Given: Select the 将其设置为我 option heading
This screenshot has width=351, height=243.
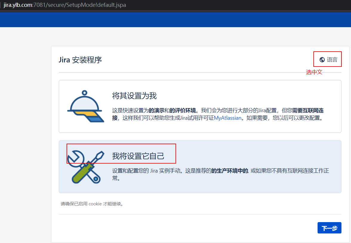Looking at the screenshot, I should pos(134,96).
